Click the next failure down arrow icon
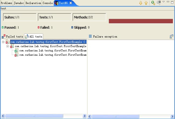The height and width of the screenshot is (119, 175). pos(141,3)
